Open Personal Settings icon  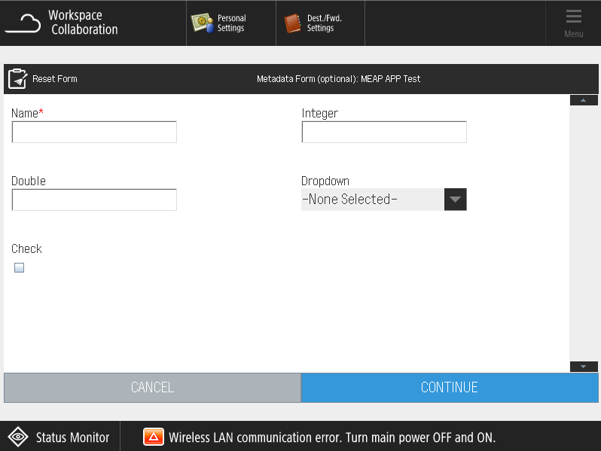pyautogui.click(x=201, y=23)
